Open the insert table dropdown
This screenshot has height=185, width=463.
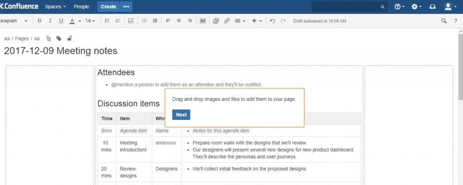(x=240, y=21)
